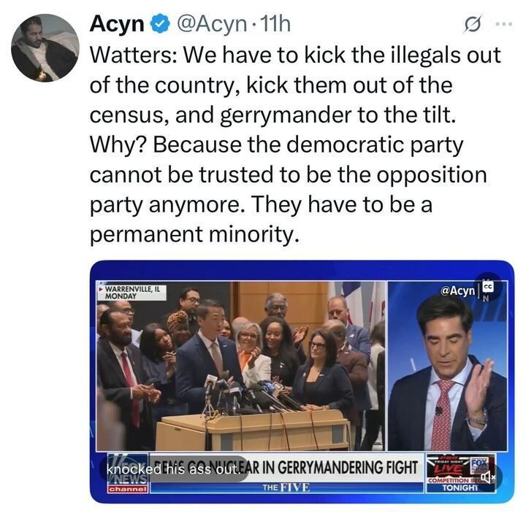The image size is (526, 513).
Task: Click the "WARRENVILLE, IL MONDAY" location tag
Action: pos(132,292)
